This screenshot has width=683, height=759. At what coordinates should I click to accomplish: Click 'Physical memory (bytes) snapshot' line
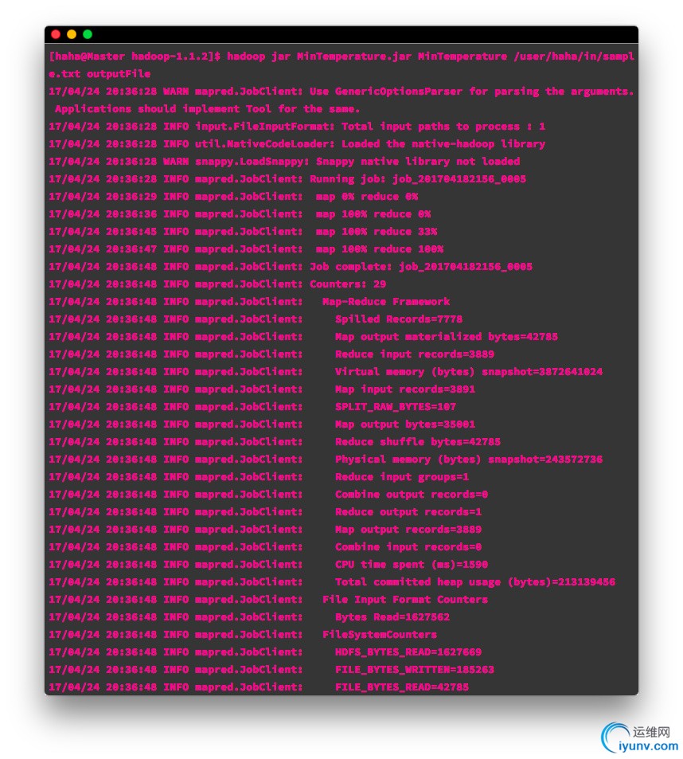(x=326, y=460)
